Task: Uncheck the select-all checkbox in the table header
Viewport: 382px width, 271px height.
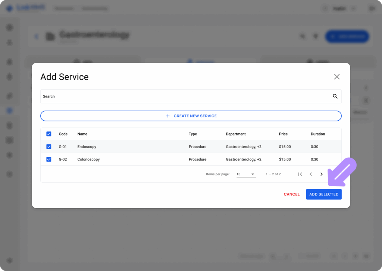Action: (48, 134)
